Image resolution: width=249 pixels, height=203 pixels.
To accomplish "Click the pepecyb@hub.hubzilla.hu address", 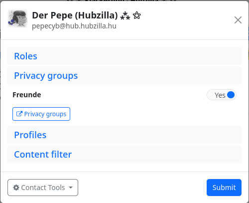I will [x=74, y=26].
